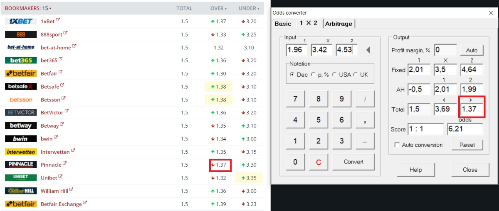Click the 888sport logo image
499x211 pixels.
pyautogui.click(x=21, y=34)
